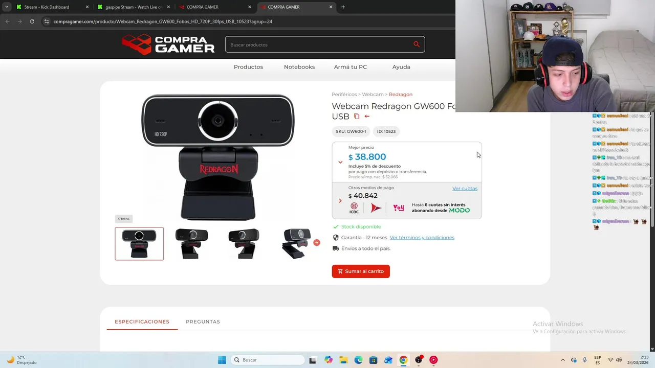Open Task View on the taskbar
Image resolution: width=655 pixels, height=368 pixels.
313,360
